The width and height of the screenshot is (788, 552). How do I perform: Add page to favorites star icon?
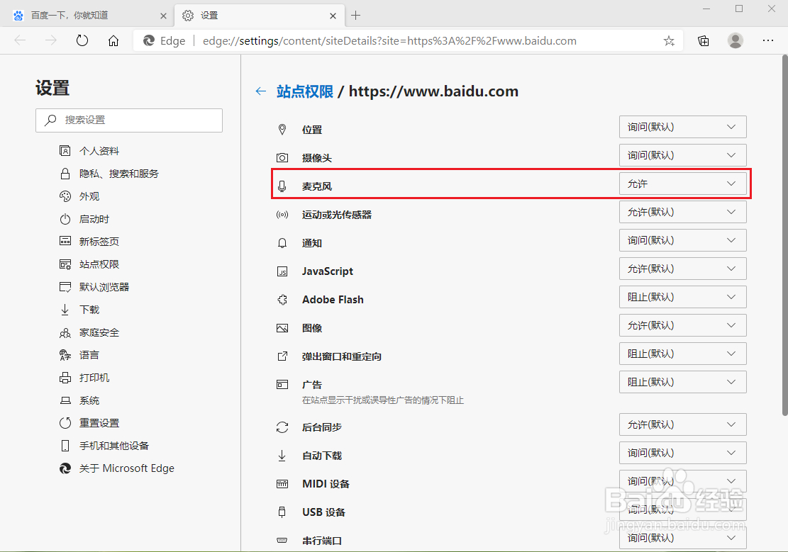click(x=669, y=40)
